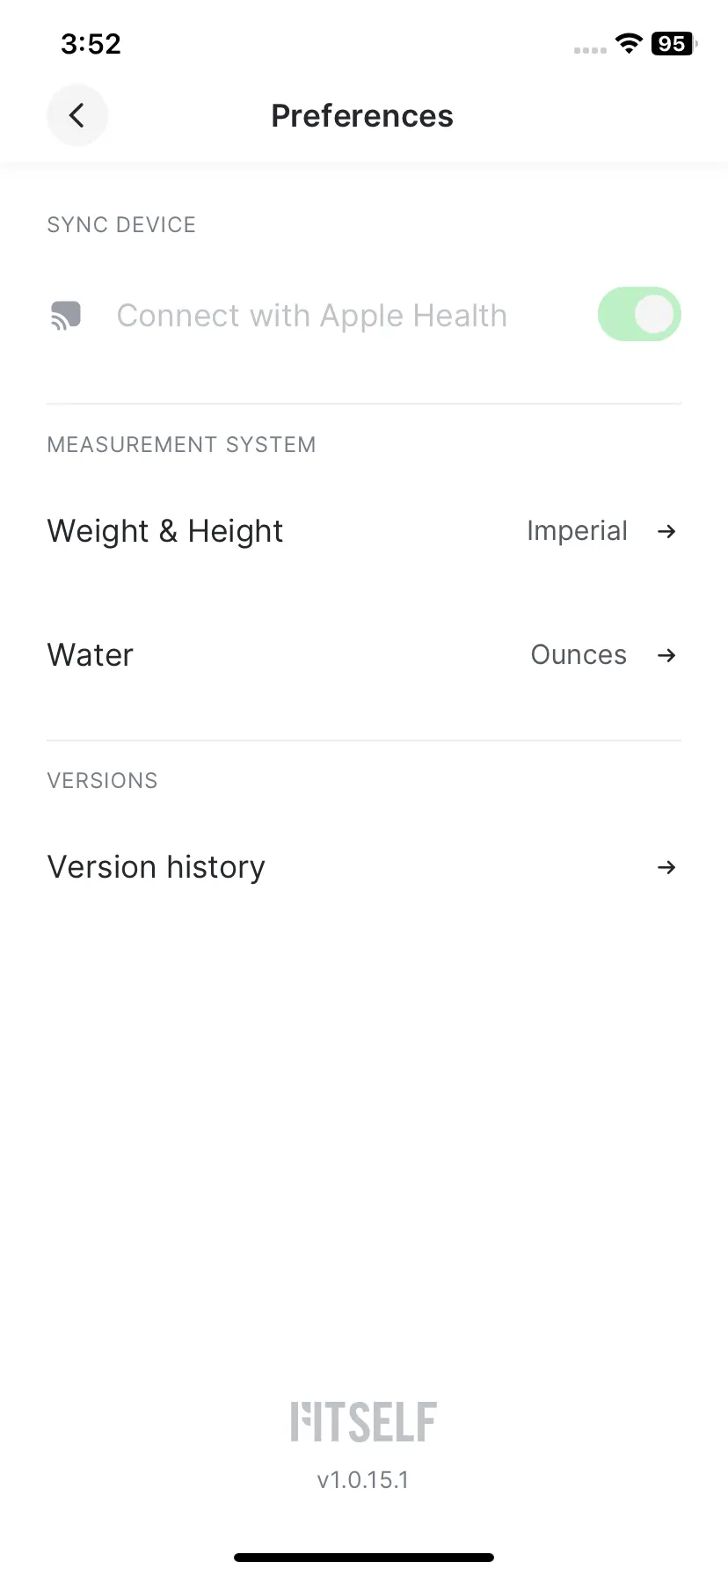Click the Wi-Fi status icon

pyautogui.click(x=629, y=44)
